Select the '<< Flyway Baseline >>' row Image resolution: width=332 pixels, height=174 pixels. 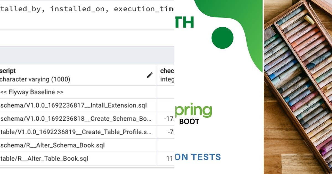click(31, 92)
